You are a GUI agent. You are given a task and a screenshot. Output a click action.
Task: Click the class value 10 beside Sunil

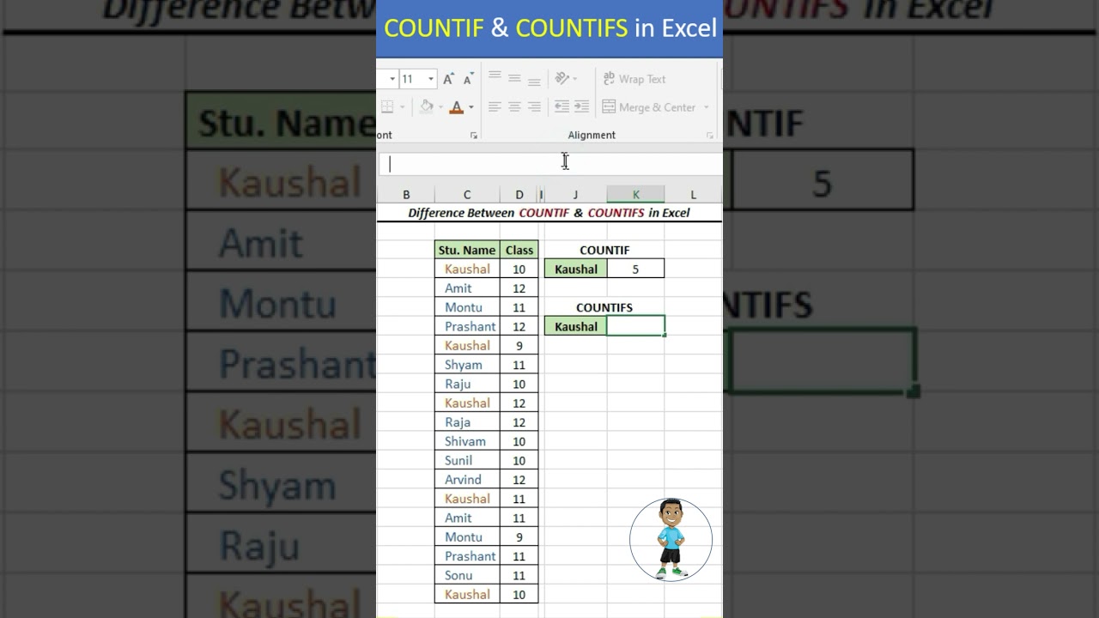[519, 460]
